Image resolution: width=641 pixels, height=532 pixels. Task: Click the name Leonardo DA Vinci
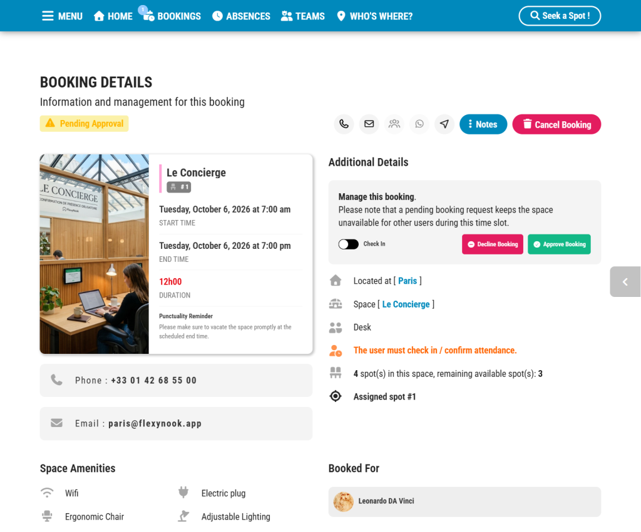(x=386, y=501)
